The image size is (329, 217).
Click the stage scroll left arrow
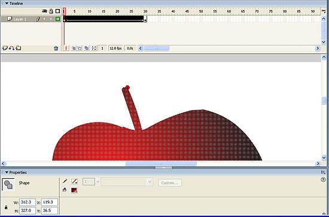pos(3,163)
